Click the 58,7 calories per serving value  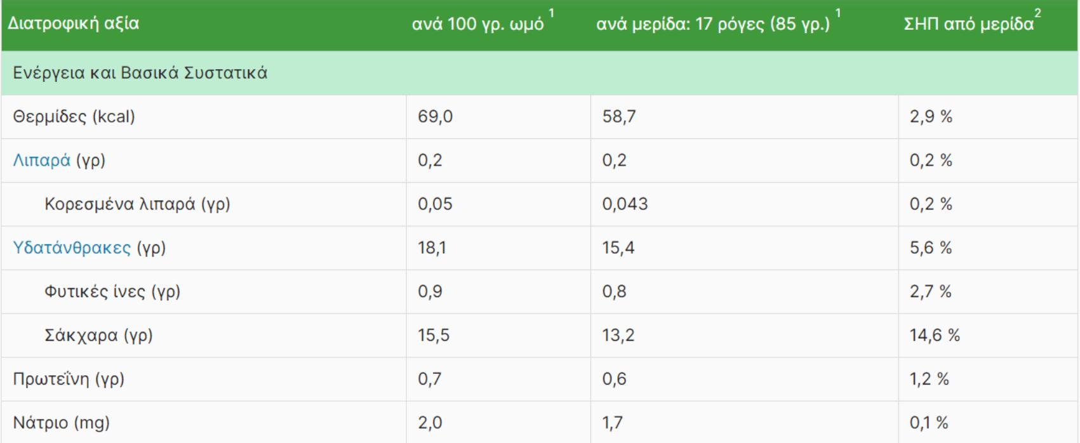tap(619, 117)
